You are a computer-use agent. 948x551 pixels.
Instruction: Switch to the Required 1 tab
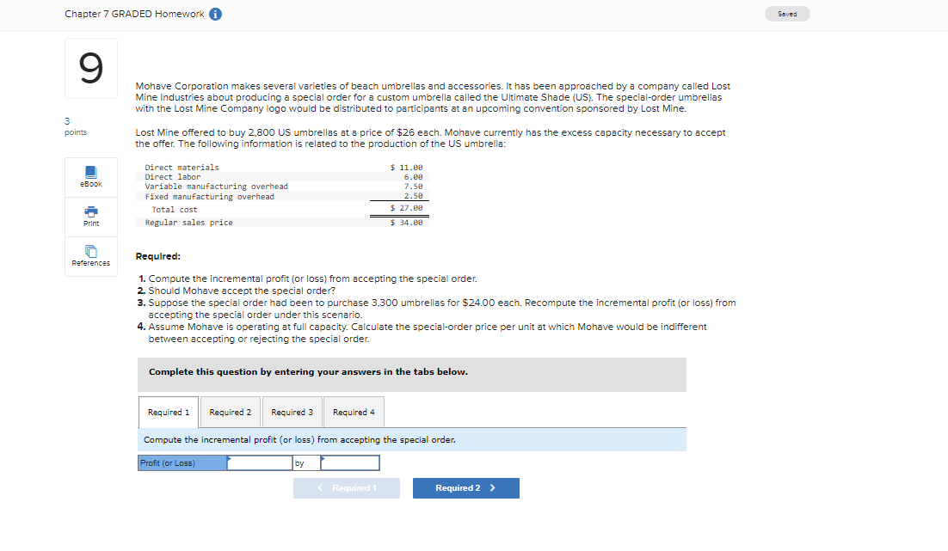(169, 412)
